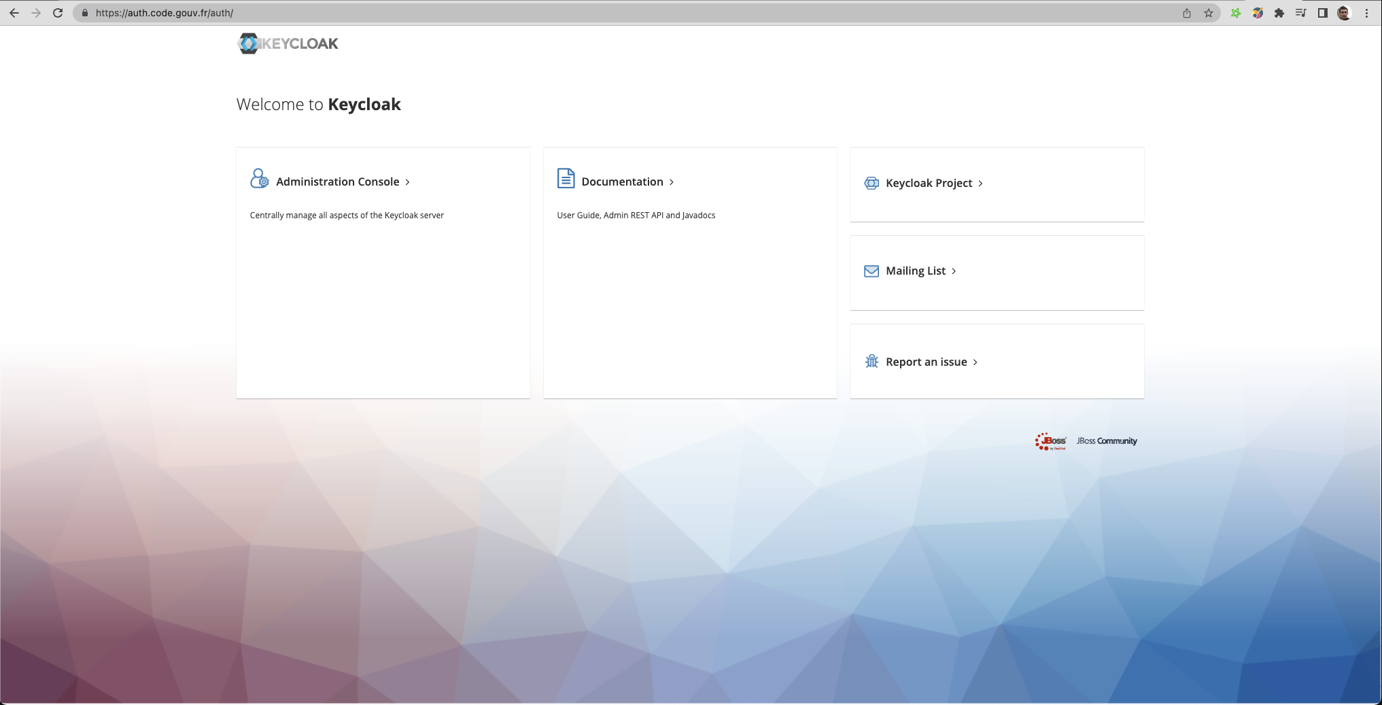Open the Mailing List link
This screenshot has width=1382, height=705.
[916, 271]
